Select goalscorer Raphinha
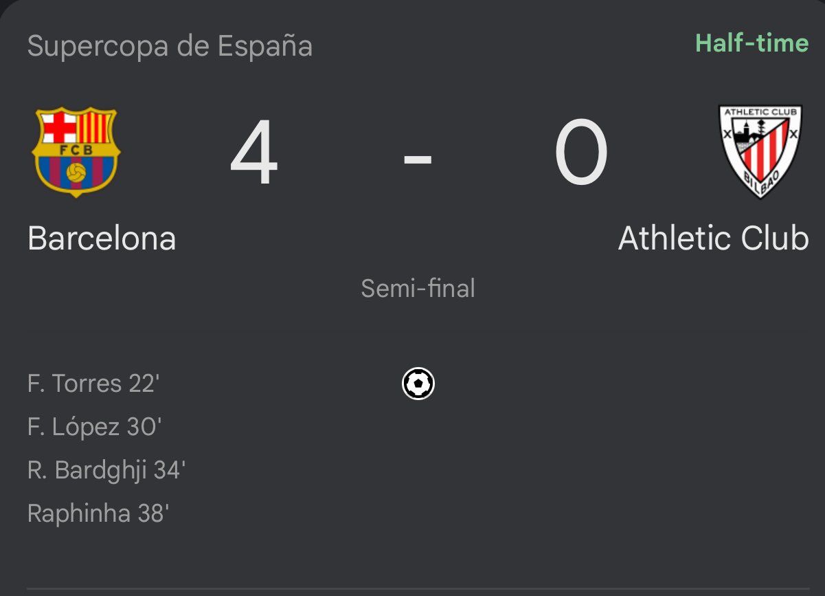Viewport: 825px width, 596px height. click(79, 514)
